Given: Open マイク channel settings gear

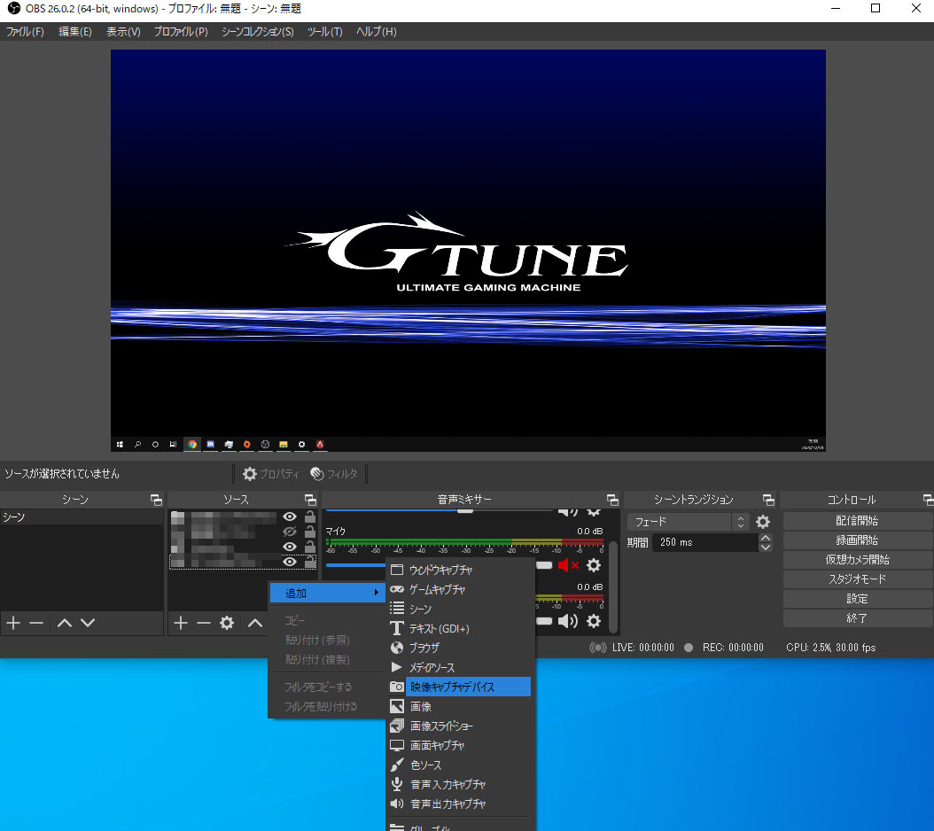Looking at the screenshot, I should coord(594,565).
